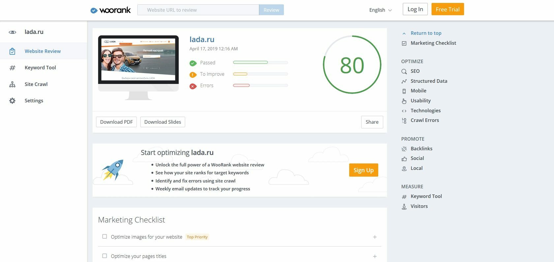Jump to the Social section
Screen dimensions: 554x262
[417, 158]
